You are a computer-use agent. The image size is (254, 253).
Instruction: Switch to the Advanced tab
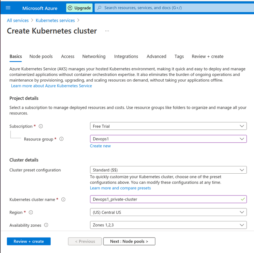click(x=156, y=56)
